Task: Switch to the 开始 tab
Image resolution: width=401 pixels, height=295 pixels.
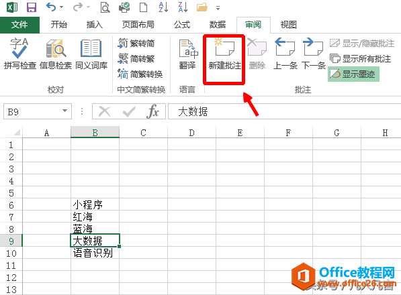Action: pyautogui.click(x=59, y=25)
